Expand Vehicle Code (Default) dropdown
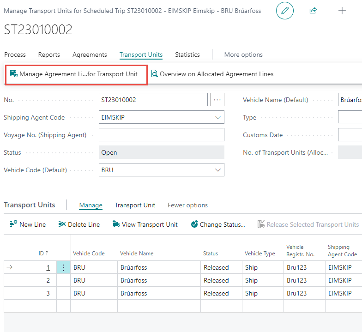Screen dimensions: 362x332 [218, 170]
